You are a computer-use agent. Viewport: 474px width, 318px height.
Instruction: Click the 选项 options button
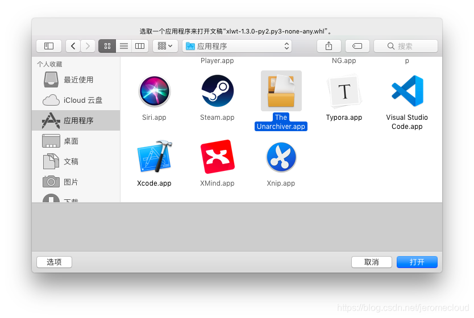(x=54, y=262)
